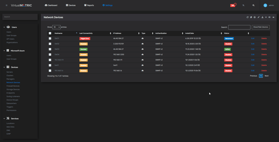Viewport: 279px width, 142px height.
Task: Click the refresh icon in Network Devices panel
Action: click(248, 17)
